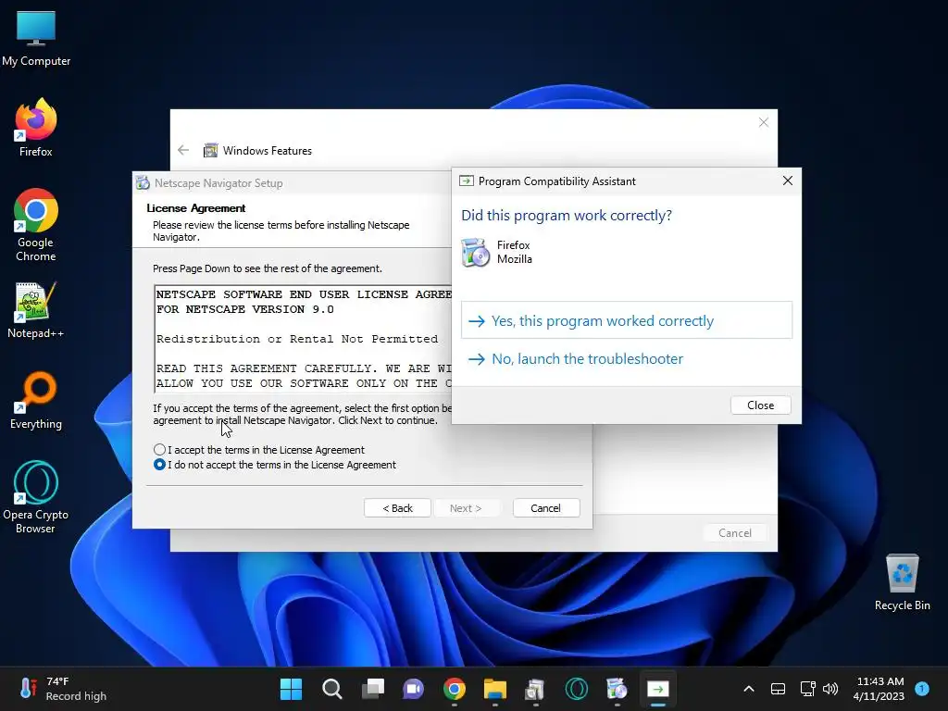948x711 pixels.
Task: Open clock and calendar flyout
Action: coord(879,689)
